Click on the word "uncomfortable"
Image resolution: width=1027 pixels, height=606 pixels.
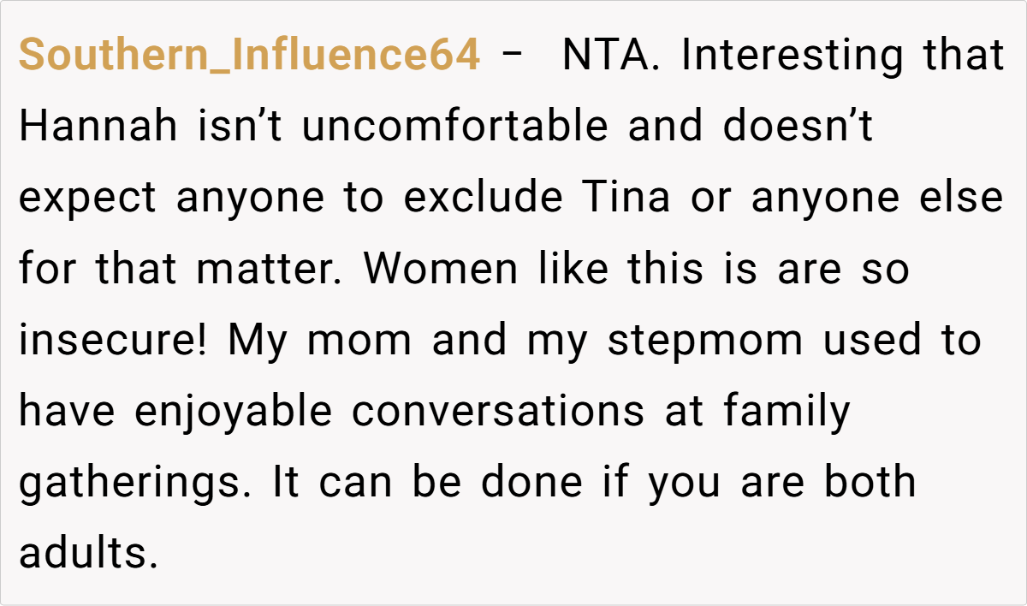[454, 127]
